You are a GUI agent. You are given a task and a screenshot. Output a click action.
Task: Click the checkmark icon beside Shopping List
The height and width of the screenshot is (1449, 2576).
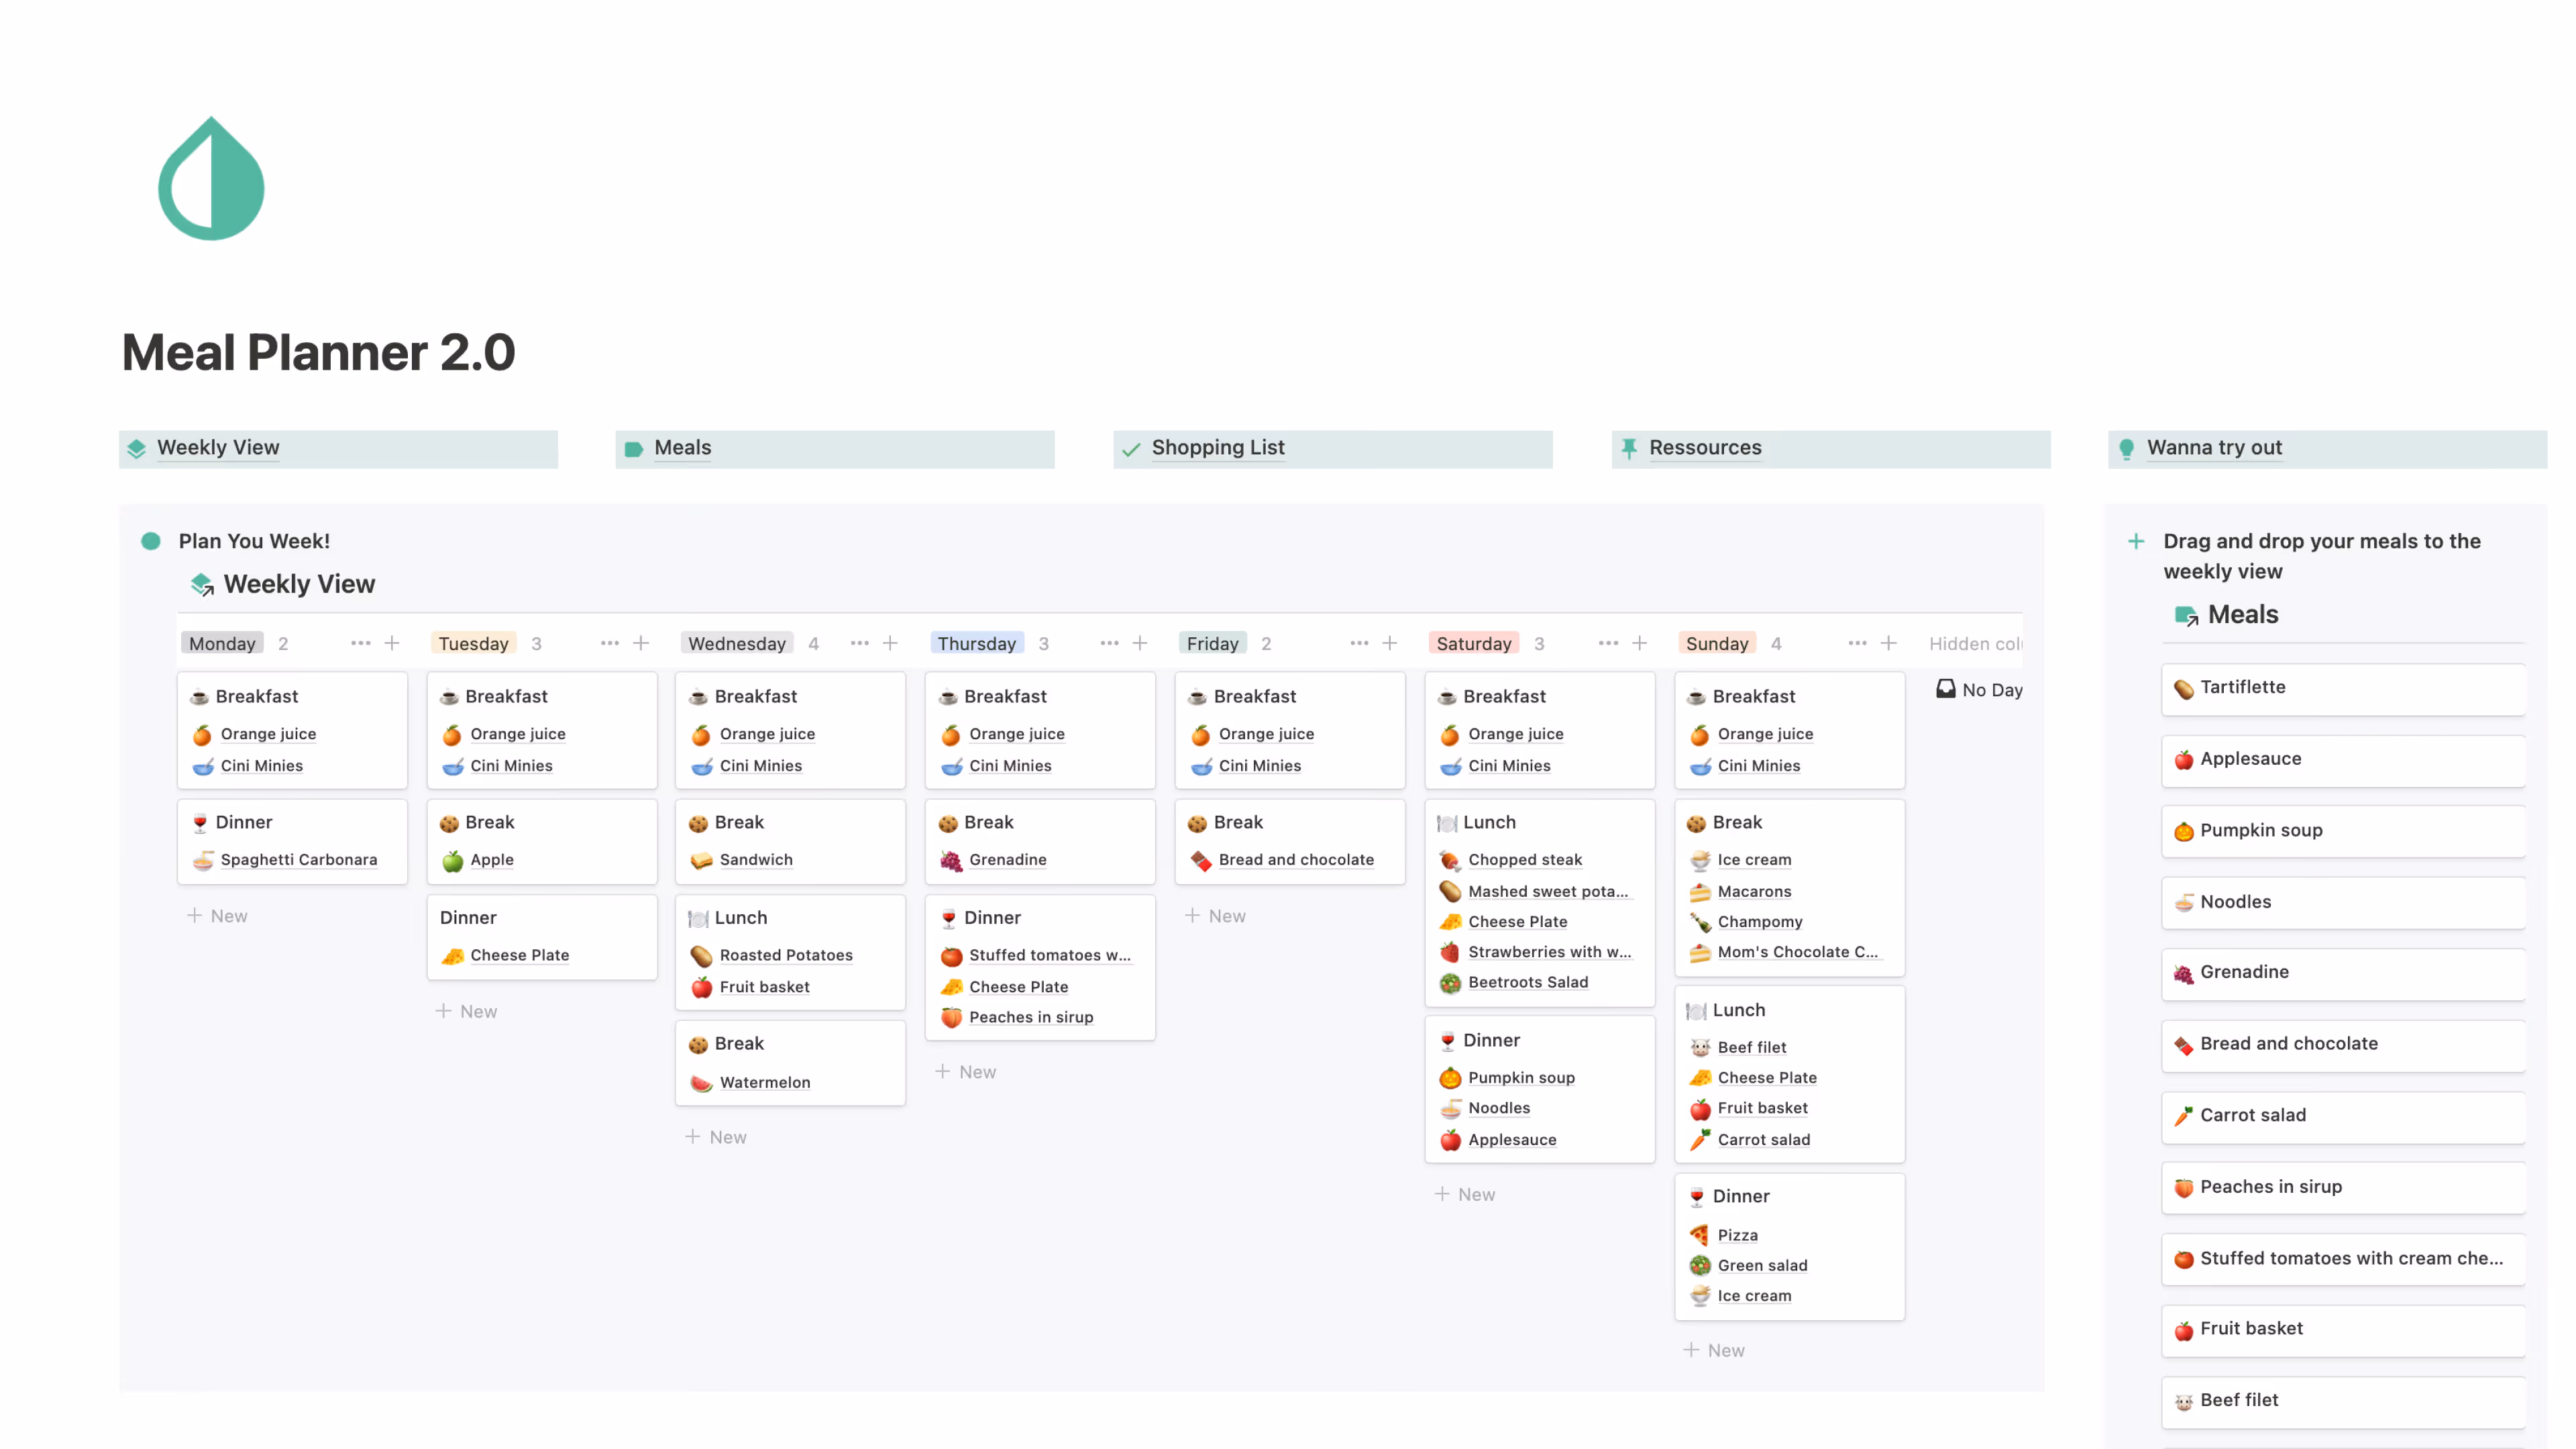1131,449
